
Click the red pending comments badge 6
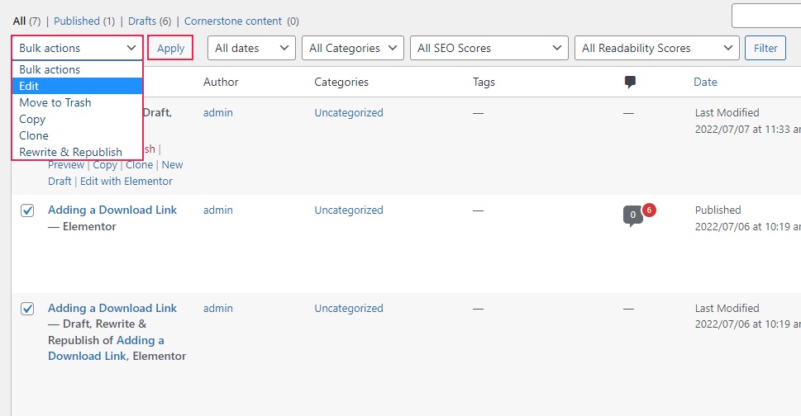pos(649,210)
